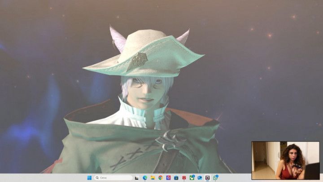Open Task View from the taskbar
The image size is (323, 182).
(137, 178)
